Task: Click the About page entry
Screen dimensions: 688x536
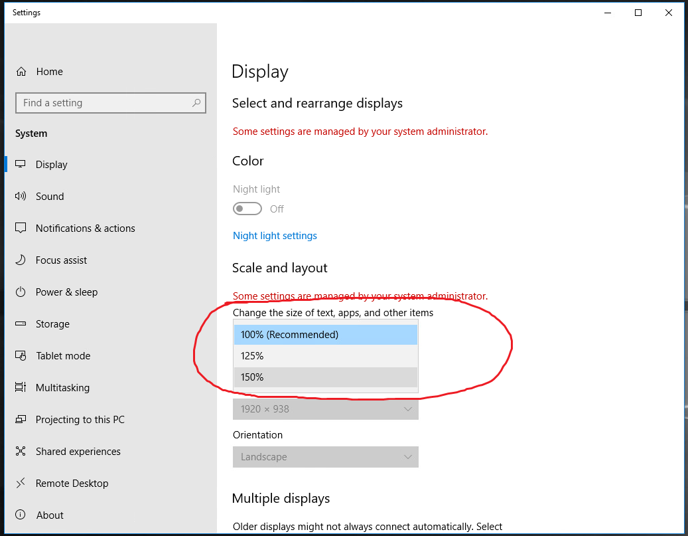Action: point(49,515)
